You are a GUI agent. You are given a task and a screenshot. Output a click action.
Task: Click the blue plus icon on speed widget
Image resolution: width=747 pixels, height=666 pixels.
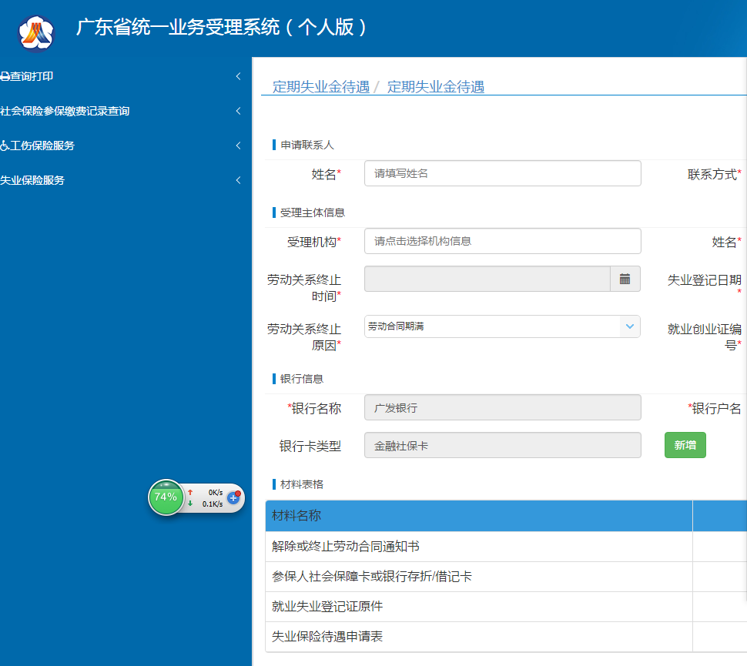click(233, 497)
